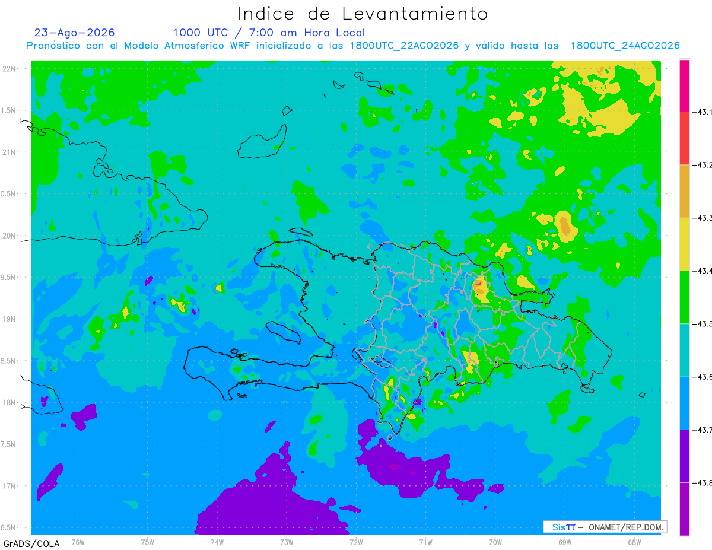Pick the yellow swatch between -43.3 and -43.4
This screenshot has width=712, height=550.
point(684,244)
